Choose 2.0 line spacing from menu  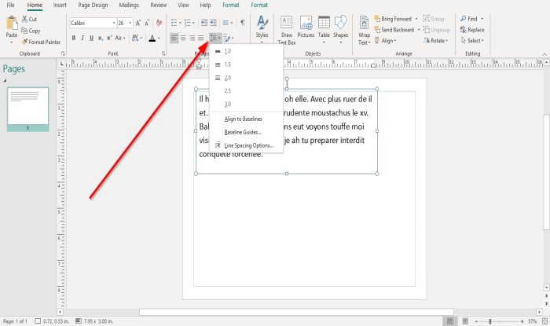(246, 78)
